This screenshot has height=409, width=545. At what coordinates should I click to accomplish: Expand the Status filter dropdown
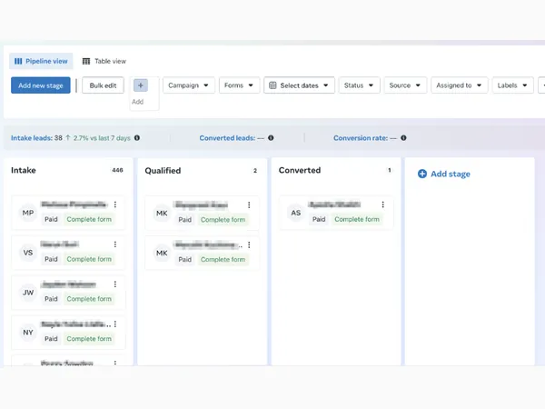[x=360, y=85]
